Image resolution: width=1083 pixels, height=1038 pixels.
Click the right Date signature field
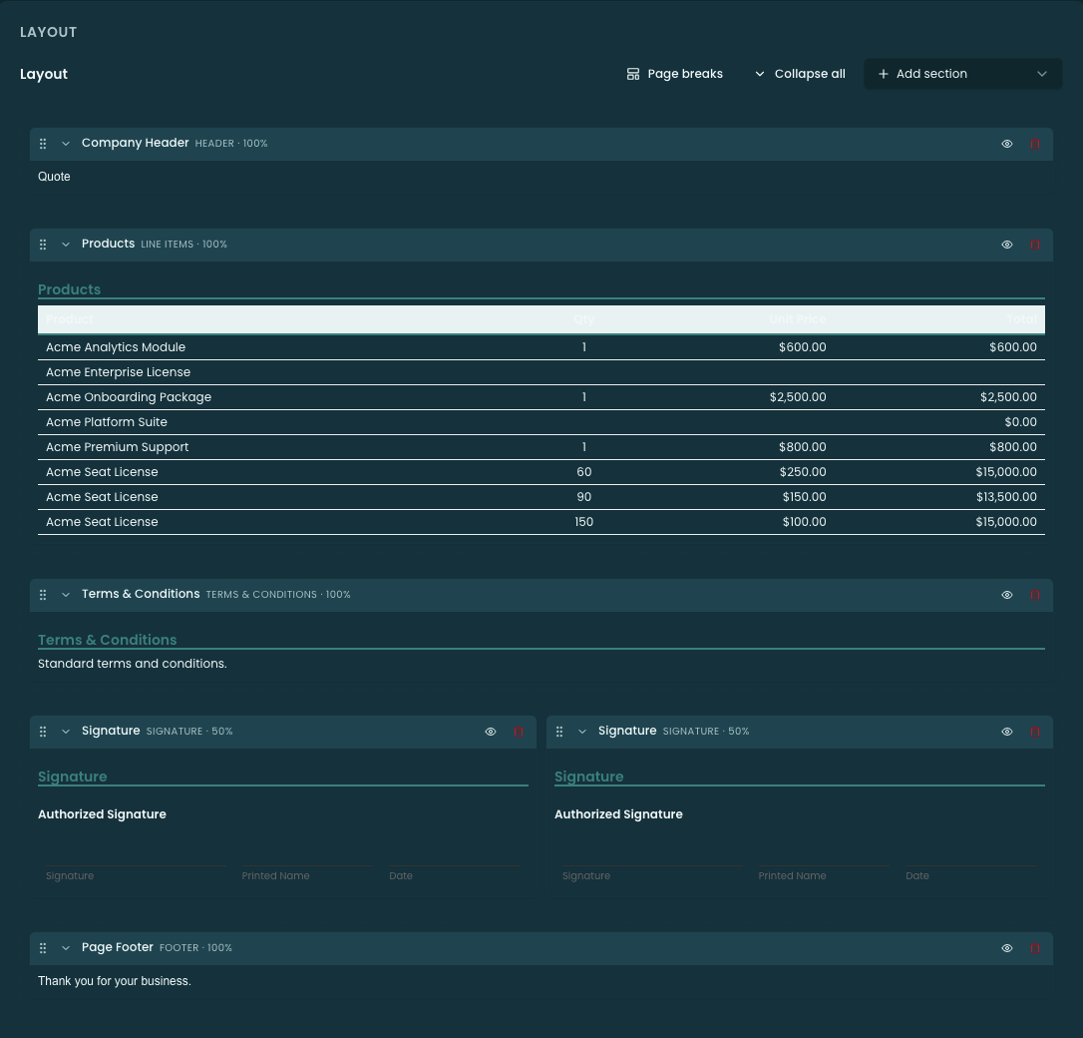[x=970, y=875]
